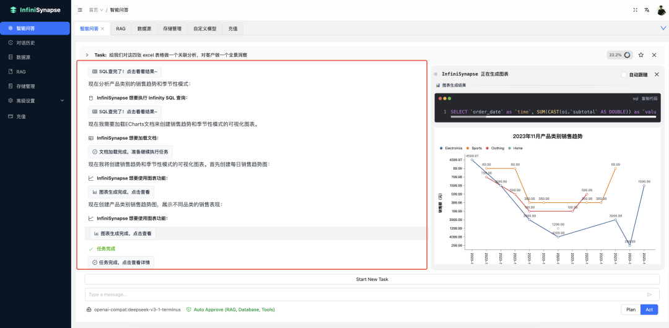669x328 pixels.
Task: Click the database icon beside Infinity SQL 查询
Action: (x=91, y=98)
